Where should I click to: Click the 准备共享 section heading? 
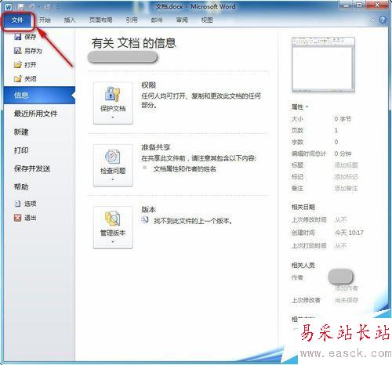coord(156,147)
